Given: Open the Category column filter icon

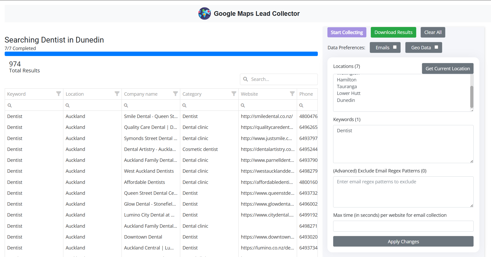Looking at the screenshot, I should coord(234,94).
